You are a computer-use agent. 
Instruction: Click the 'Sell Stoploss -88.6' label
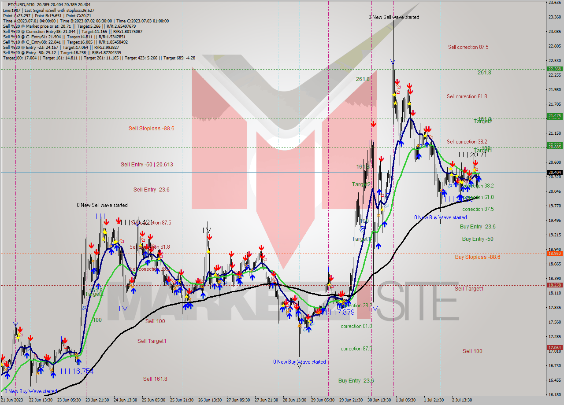coord(151,129)
